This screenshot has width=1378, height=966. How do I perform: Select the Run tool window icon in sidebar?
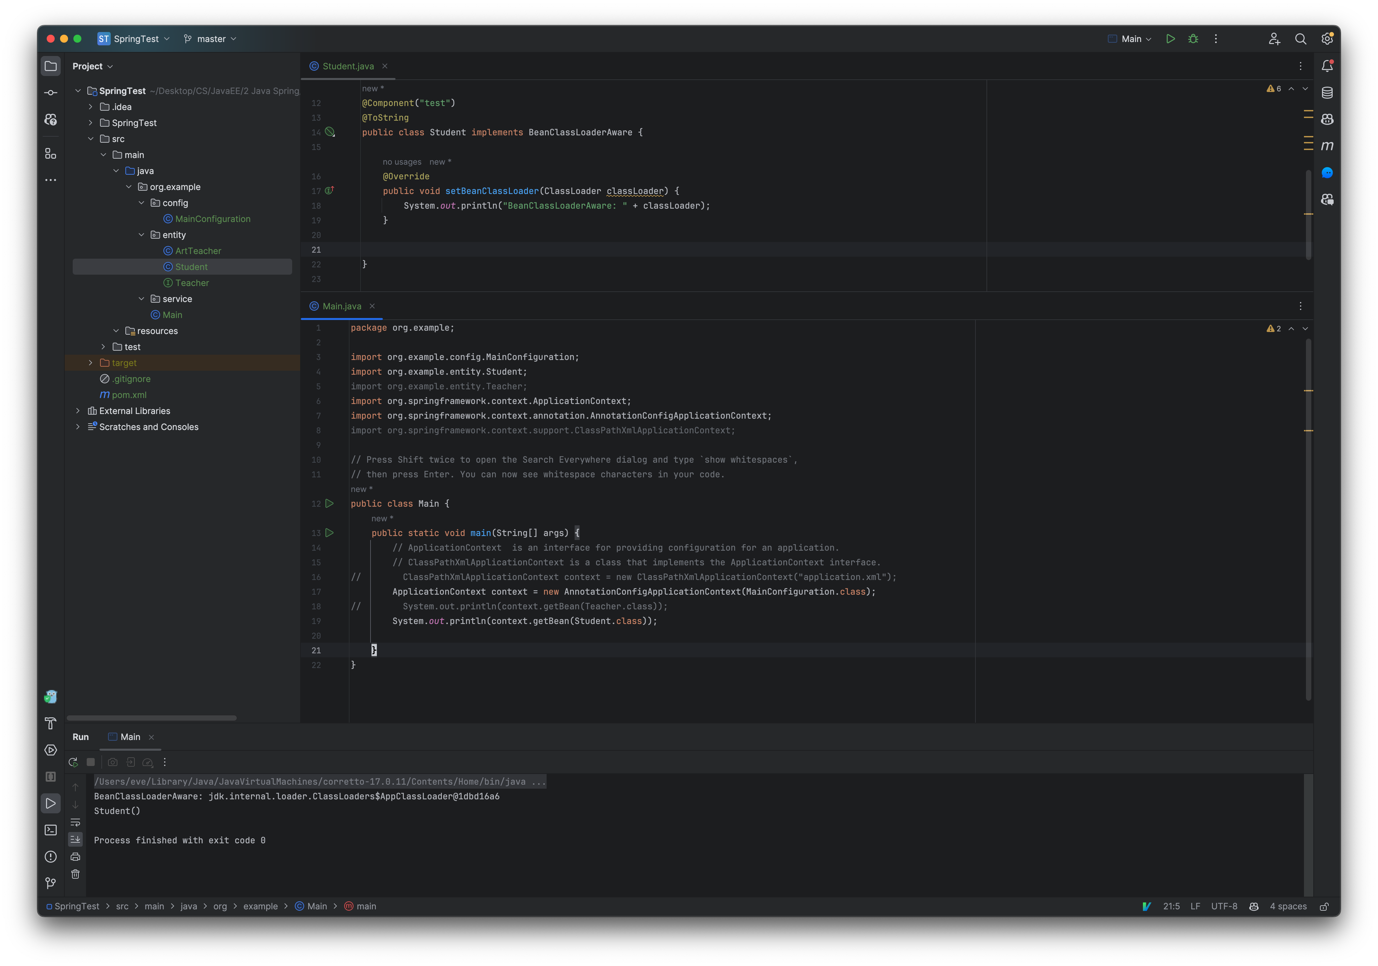(x=50, y=803)
